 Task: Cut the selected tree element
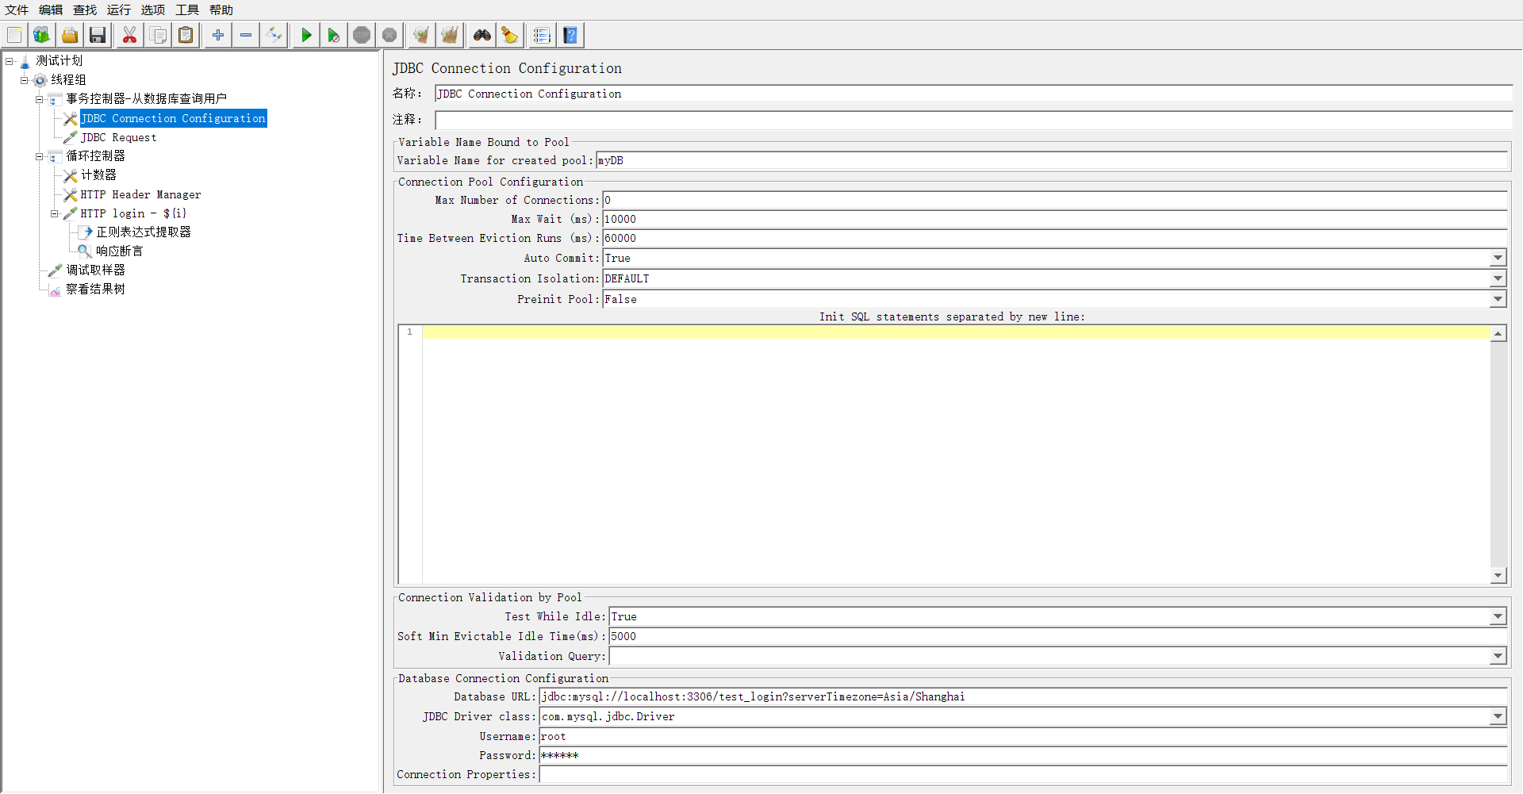pos(129,35)
